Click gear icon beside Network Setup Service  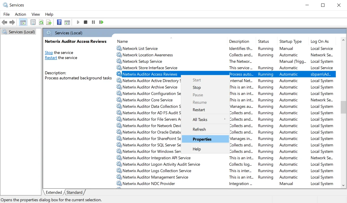point(119,61)
